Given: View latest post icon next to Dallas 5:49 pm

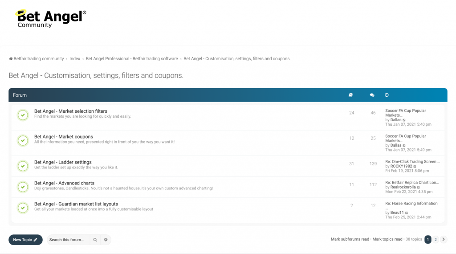Looking at the screenshot, I should [404, 145].
